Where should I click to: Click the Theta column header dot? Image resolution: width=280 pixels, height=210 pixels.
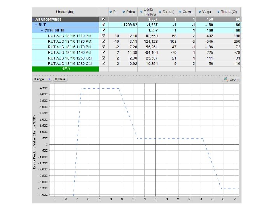pos(219,12)
